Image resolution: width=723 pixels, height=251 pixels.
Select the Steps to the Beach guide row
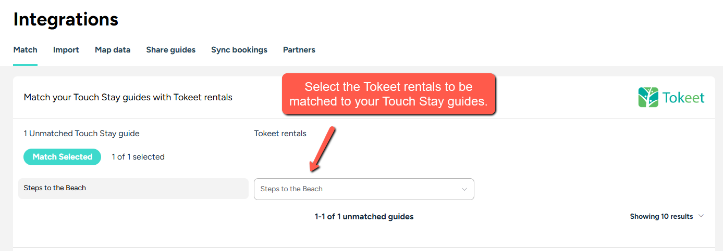tap(133, 188)
